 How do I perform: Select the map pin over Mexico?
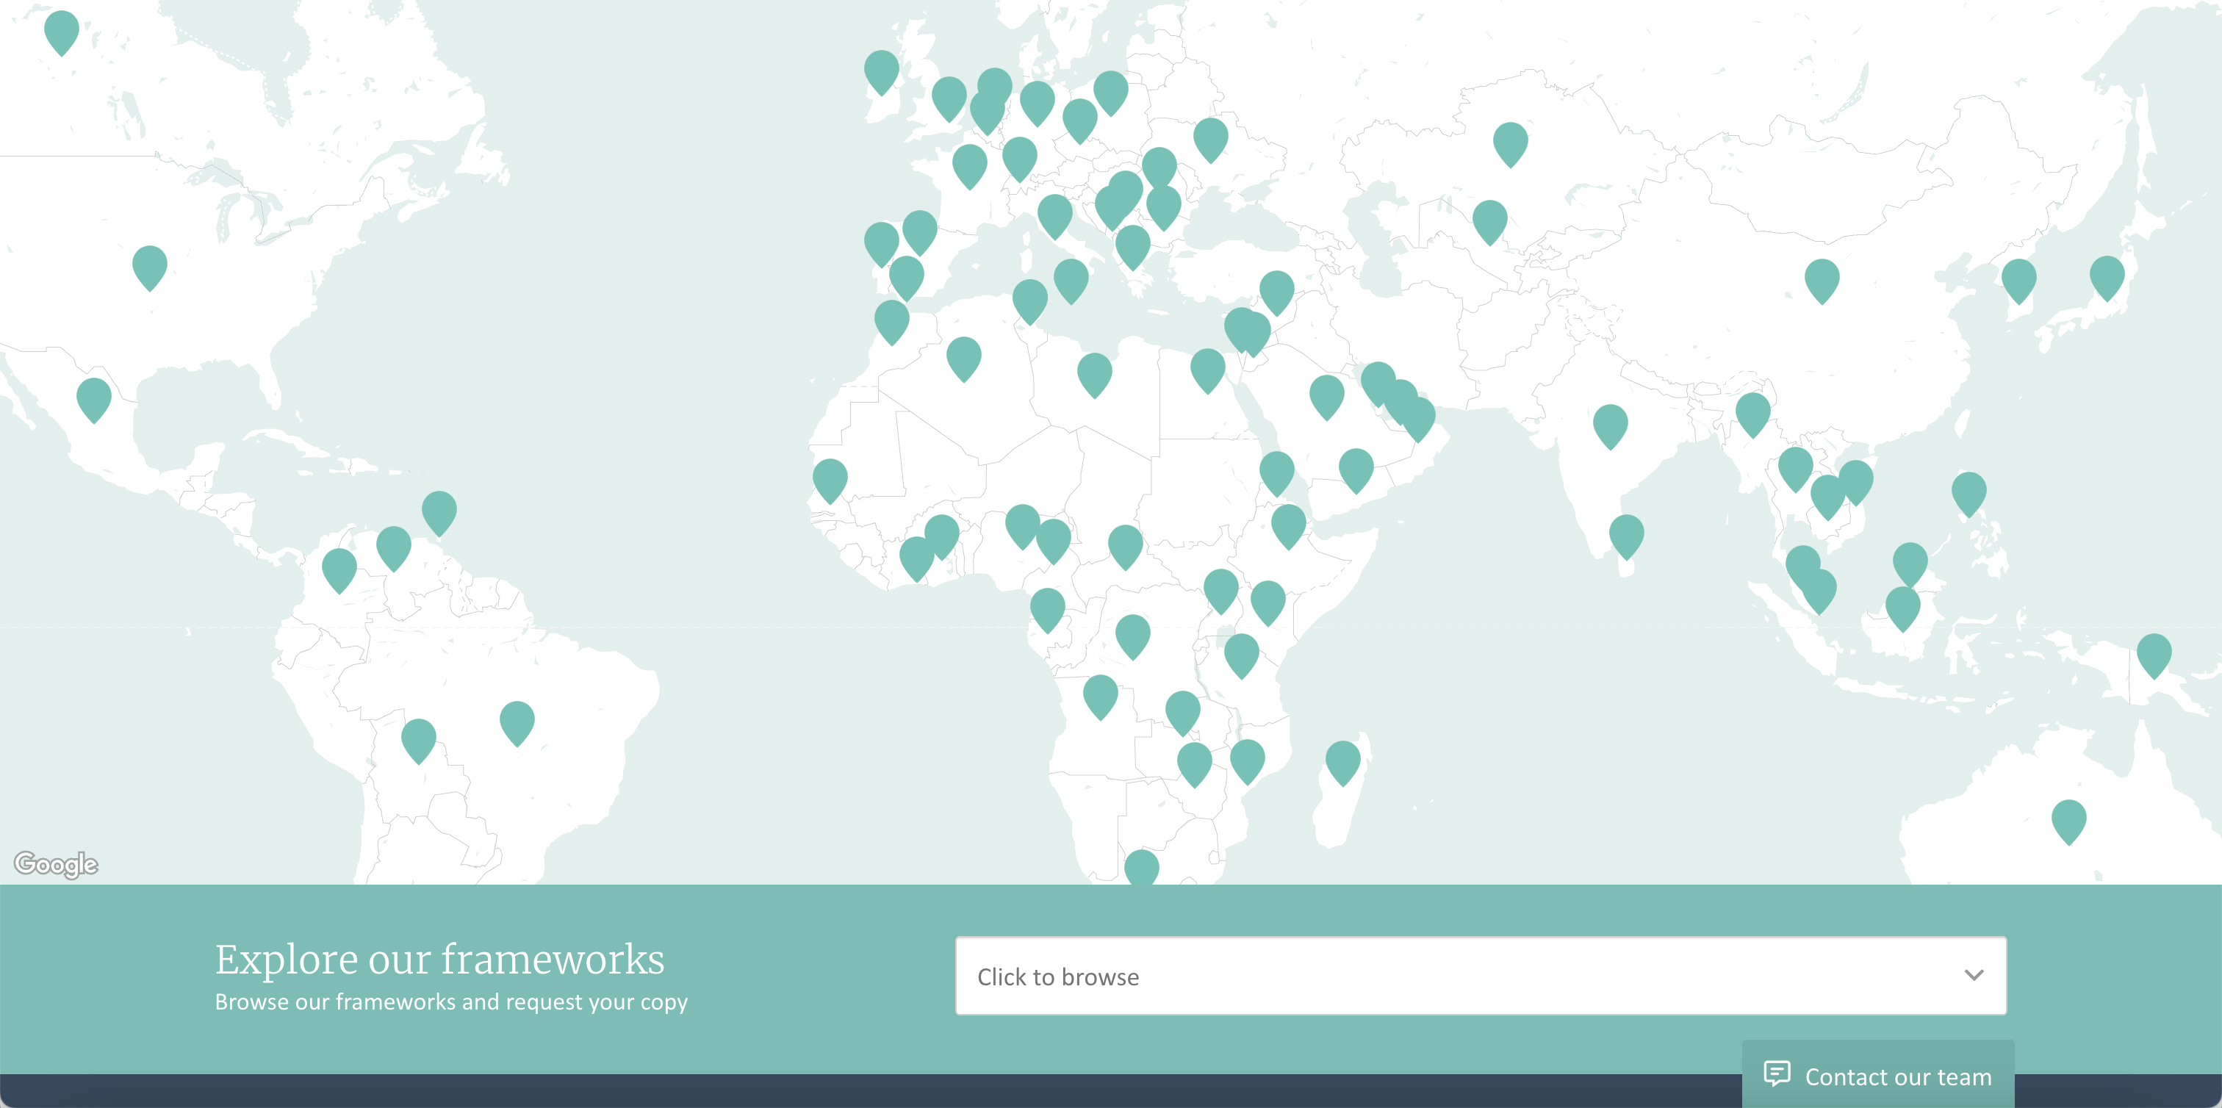[x=93, y=397]
